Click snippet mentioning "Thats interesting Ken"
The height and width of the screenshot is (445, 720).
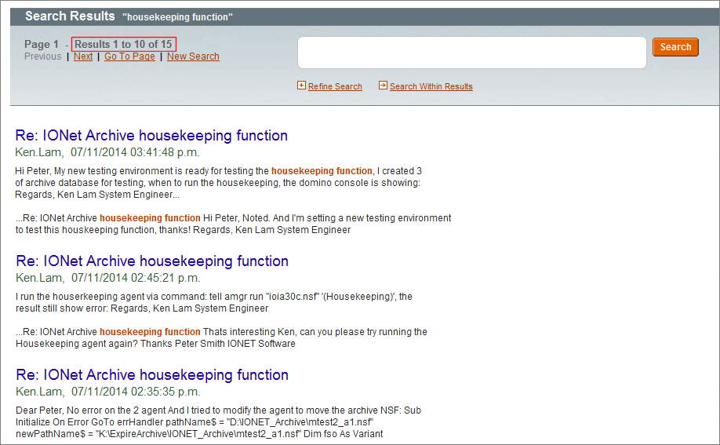pos(221,337)
